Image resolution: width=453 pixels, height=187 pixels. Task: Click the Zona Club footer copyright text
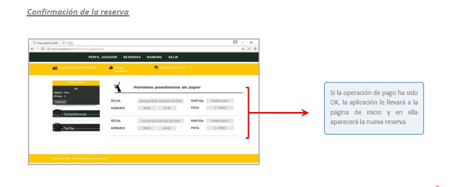tap(80, 158)
